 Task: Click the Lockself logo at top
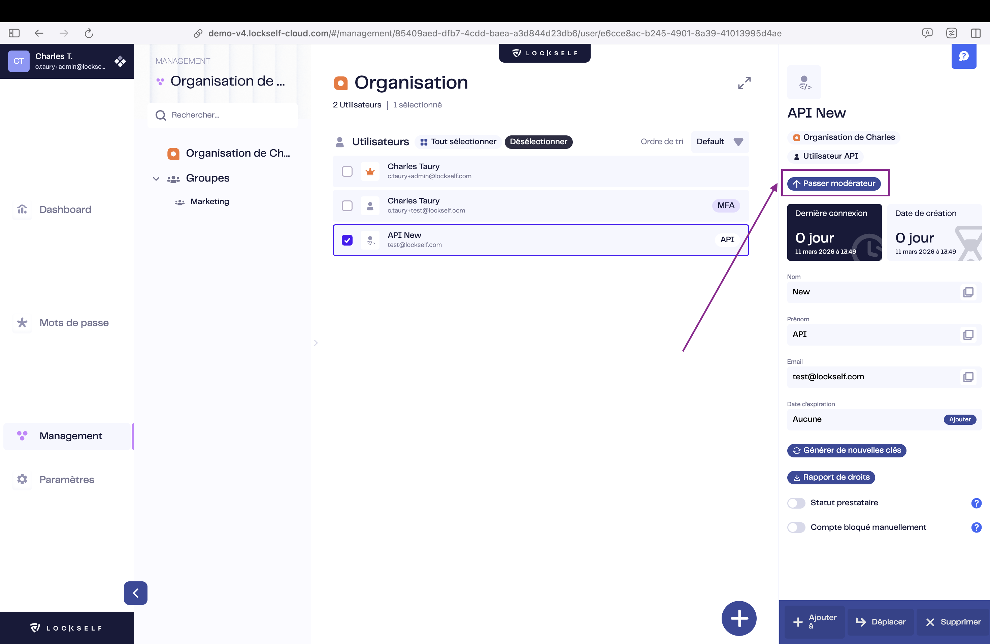pyautogui.click(x=544, y=53)
